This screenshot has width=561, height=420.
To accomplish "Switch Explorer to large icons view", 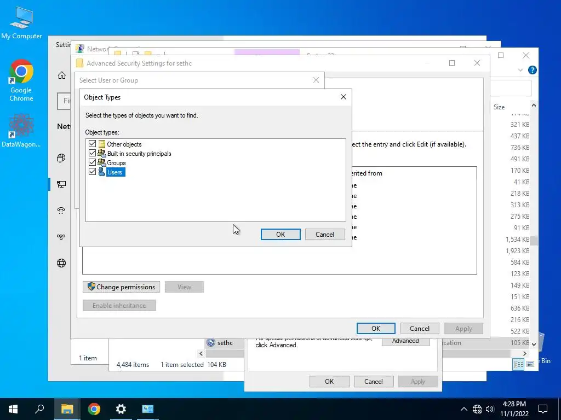I will 530,364.
